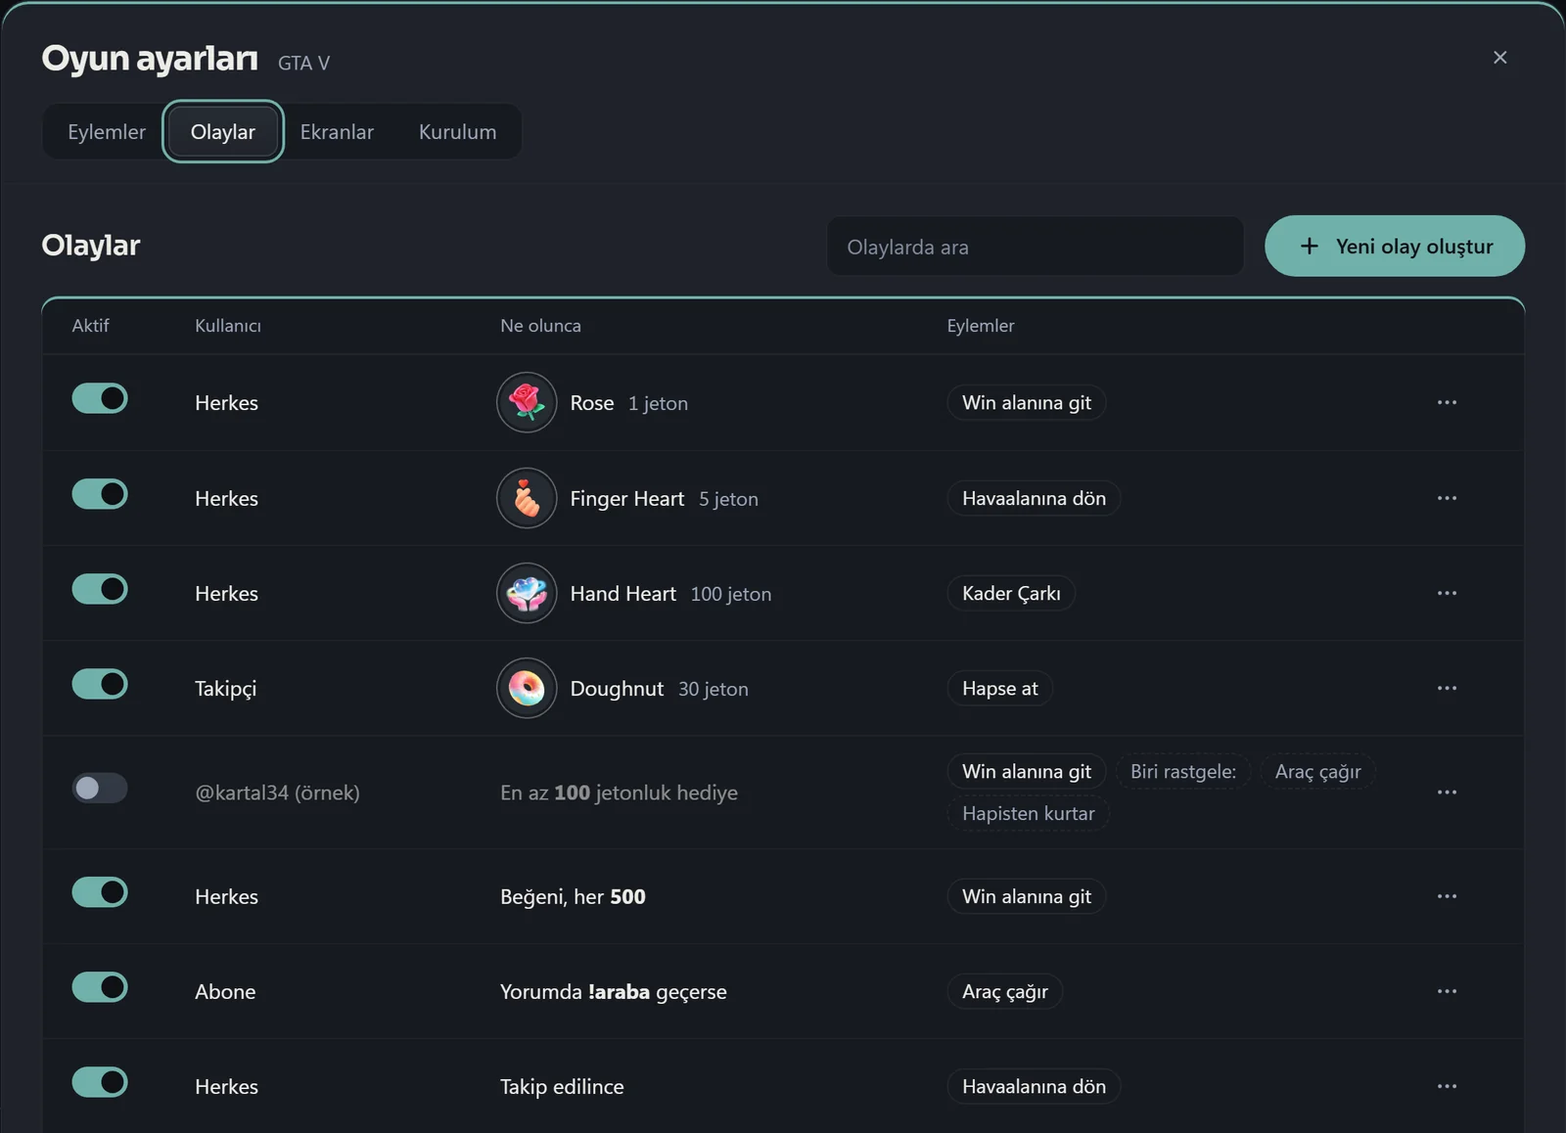Image resolution: width=1566 pixels, height=1133 pixels.
Task: Click the Doughnut gift icon
Action: pos(527,688)
